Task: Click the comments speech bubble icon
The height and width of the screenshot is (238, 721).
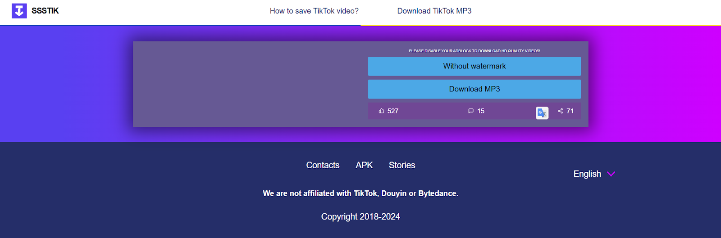Action: (x=471, y=111)
